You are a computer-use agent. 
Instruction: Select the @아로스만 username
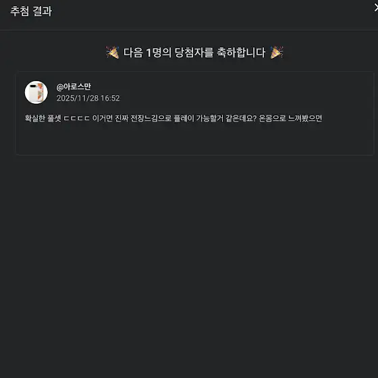tap(74, 86)
